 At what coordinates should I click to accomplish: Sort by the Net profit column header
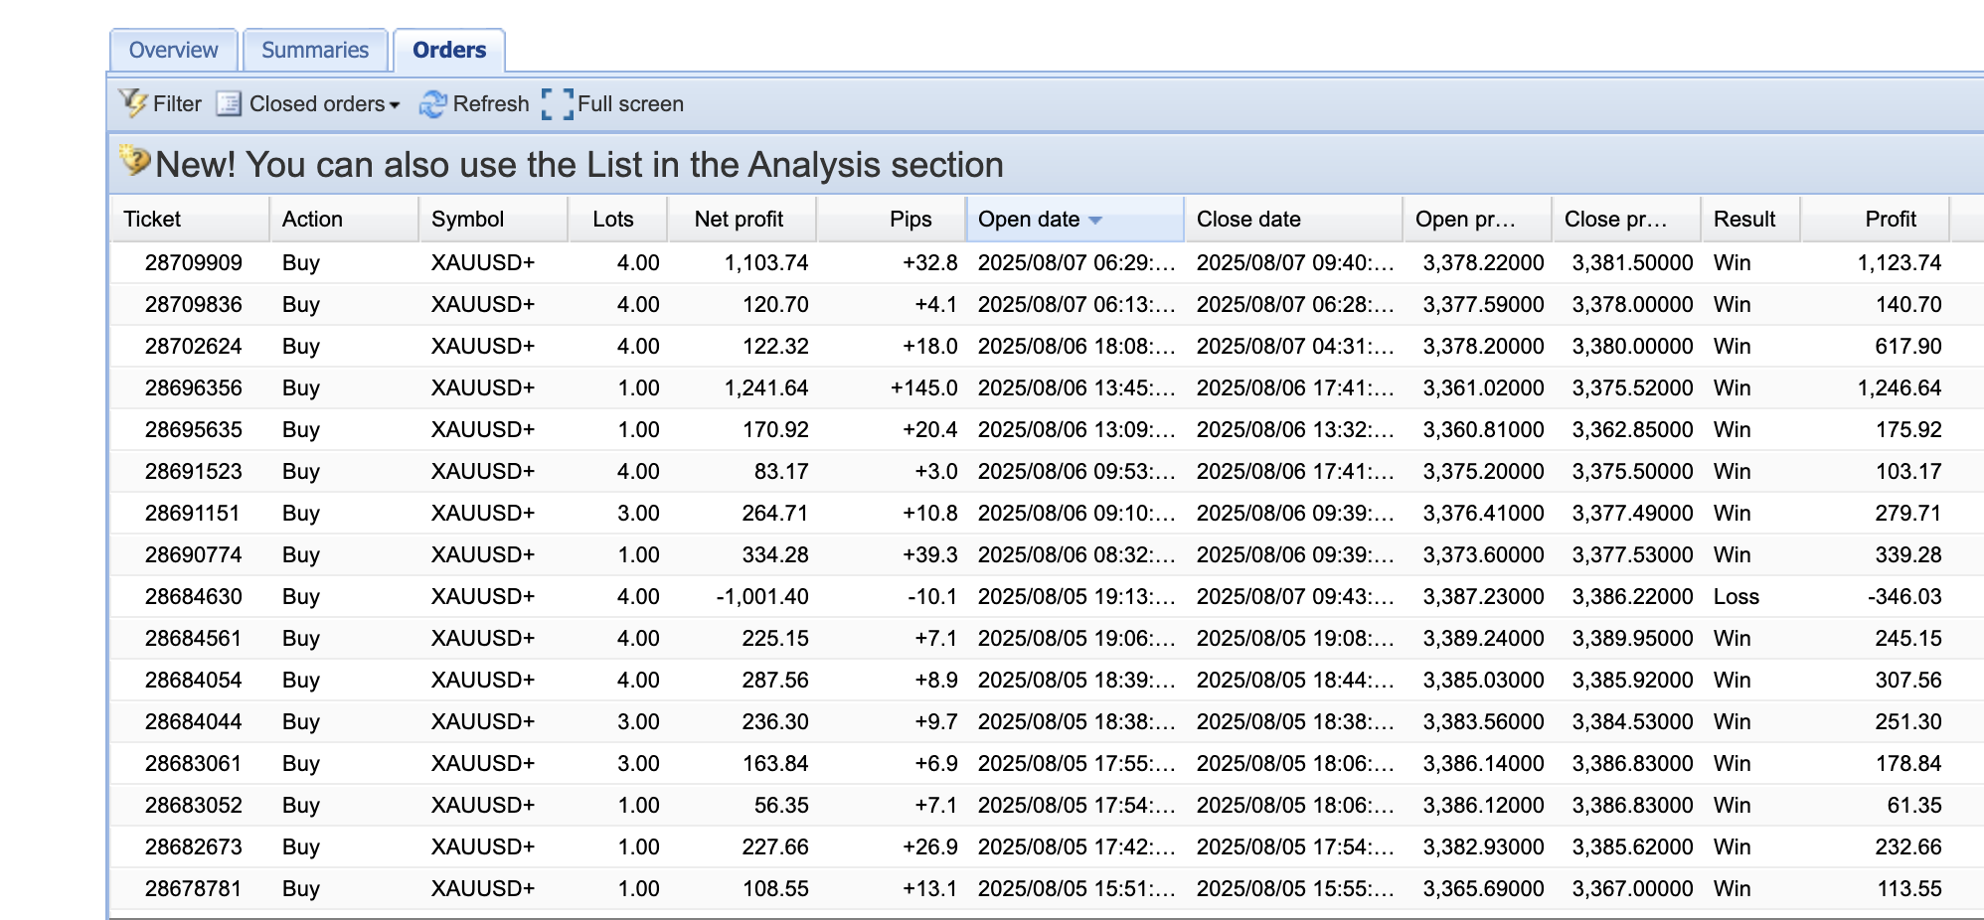pos(739,220)
